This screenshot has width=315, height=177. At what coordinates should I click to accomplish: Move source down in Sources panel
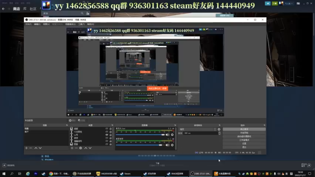click(90, 148)
